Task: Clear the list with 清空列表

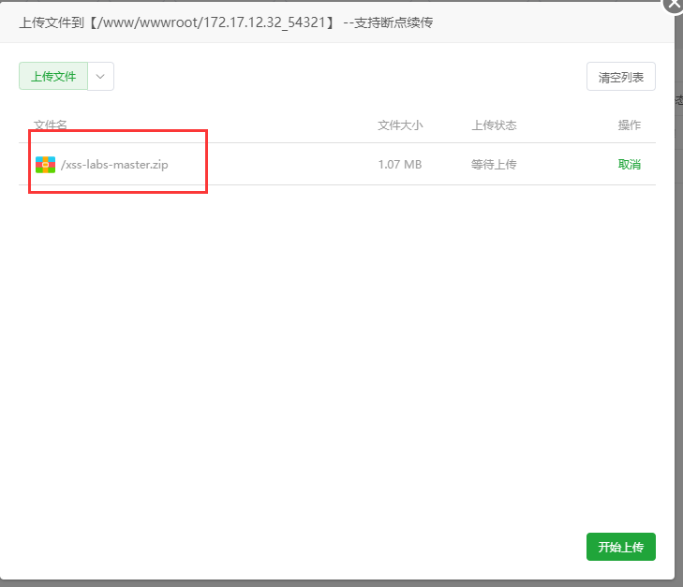Action: [621, 77]
